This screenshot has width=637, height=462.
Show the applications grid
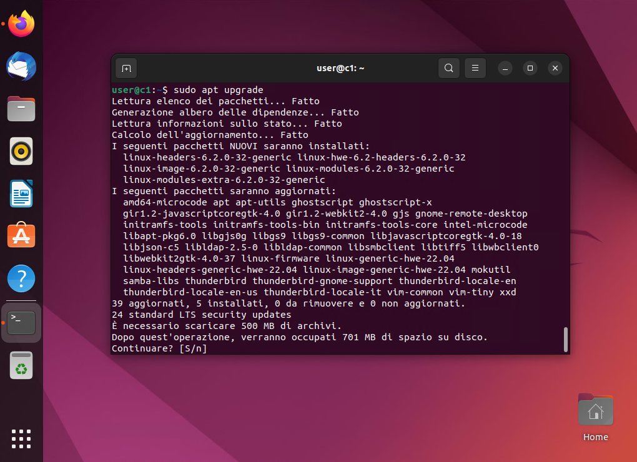[x=21, y=439]
